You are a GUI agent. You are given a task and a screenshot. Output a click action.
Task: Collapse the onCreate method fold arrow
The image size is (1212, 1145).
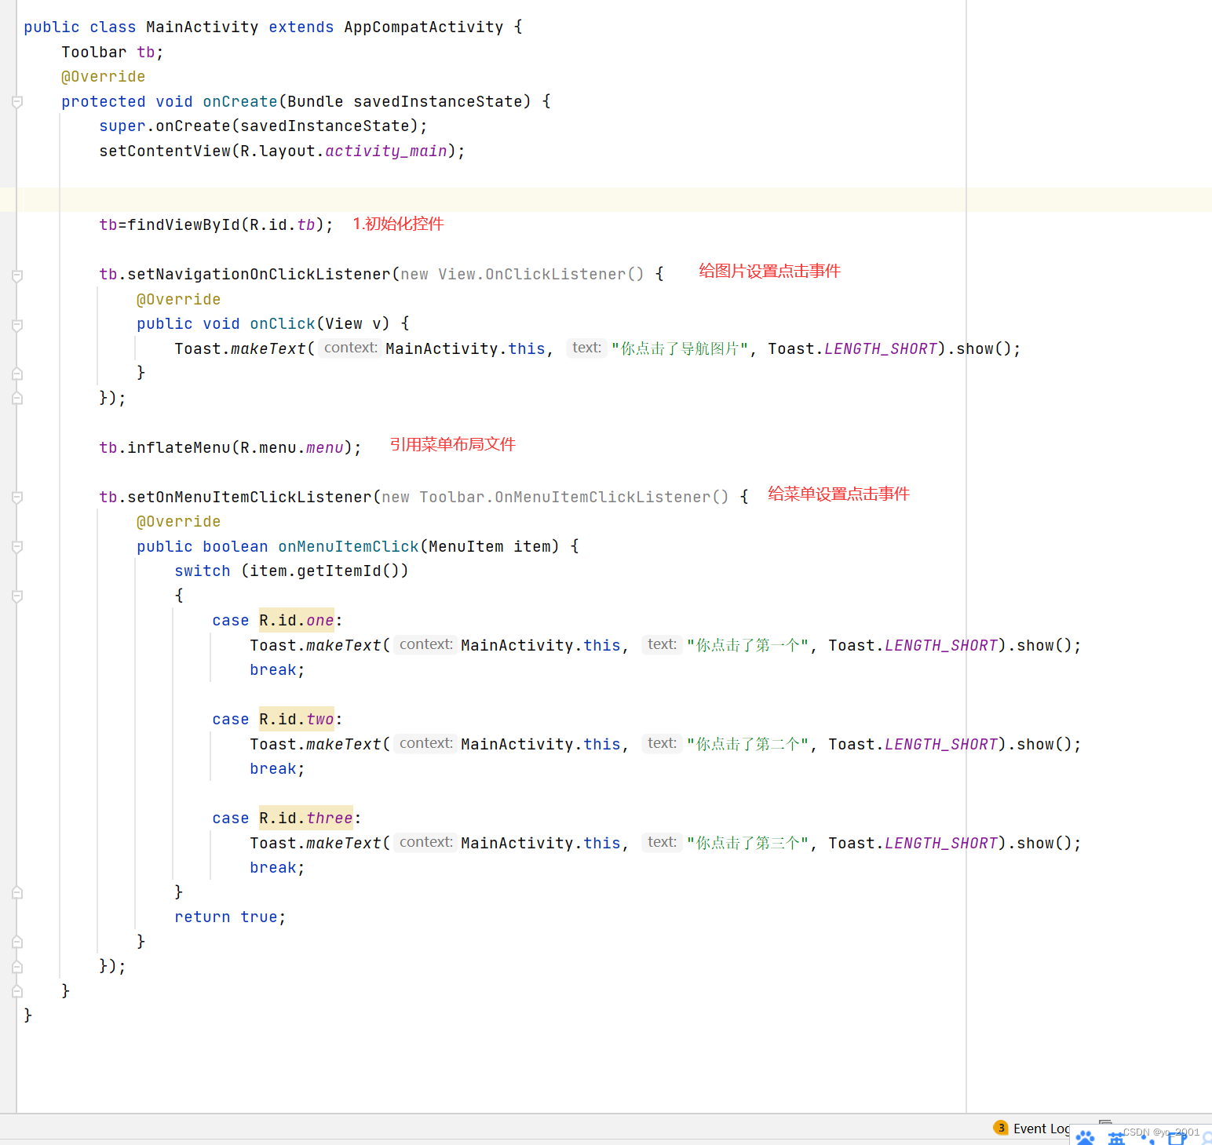pyautogui.click(x=16, y=100)
